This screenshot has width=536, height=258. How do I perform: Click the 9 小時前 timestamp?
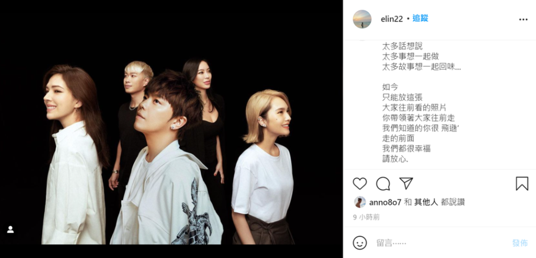click(366, 217)
